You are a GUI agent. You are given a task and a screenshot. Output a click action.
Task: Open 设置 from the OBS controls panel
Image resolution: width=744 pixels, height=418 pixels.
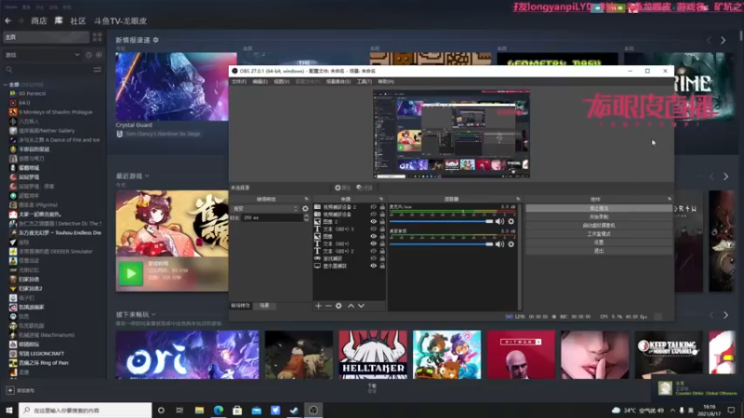click(599, 242)
